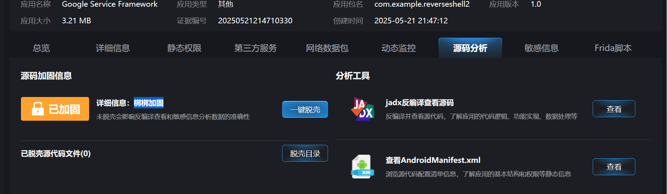Screen dimensions: 668x194
Task: Click the 一键脱壳 button
Action: (305, 109)
